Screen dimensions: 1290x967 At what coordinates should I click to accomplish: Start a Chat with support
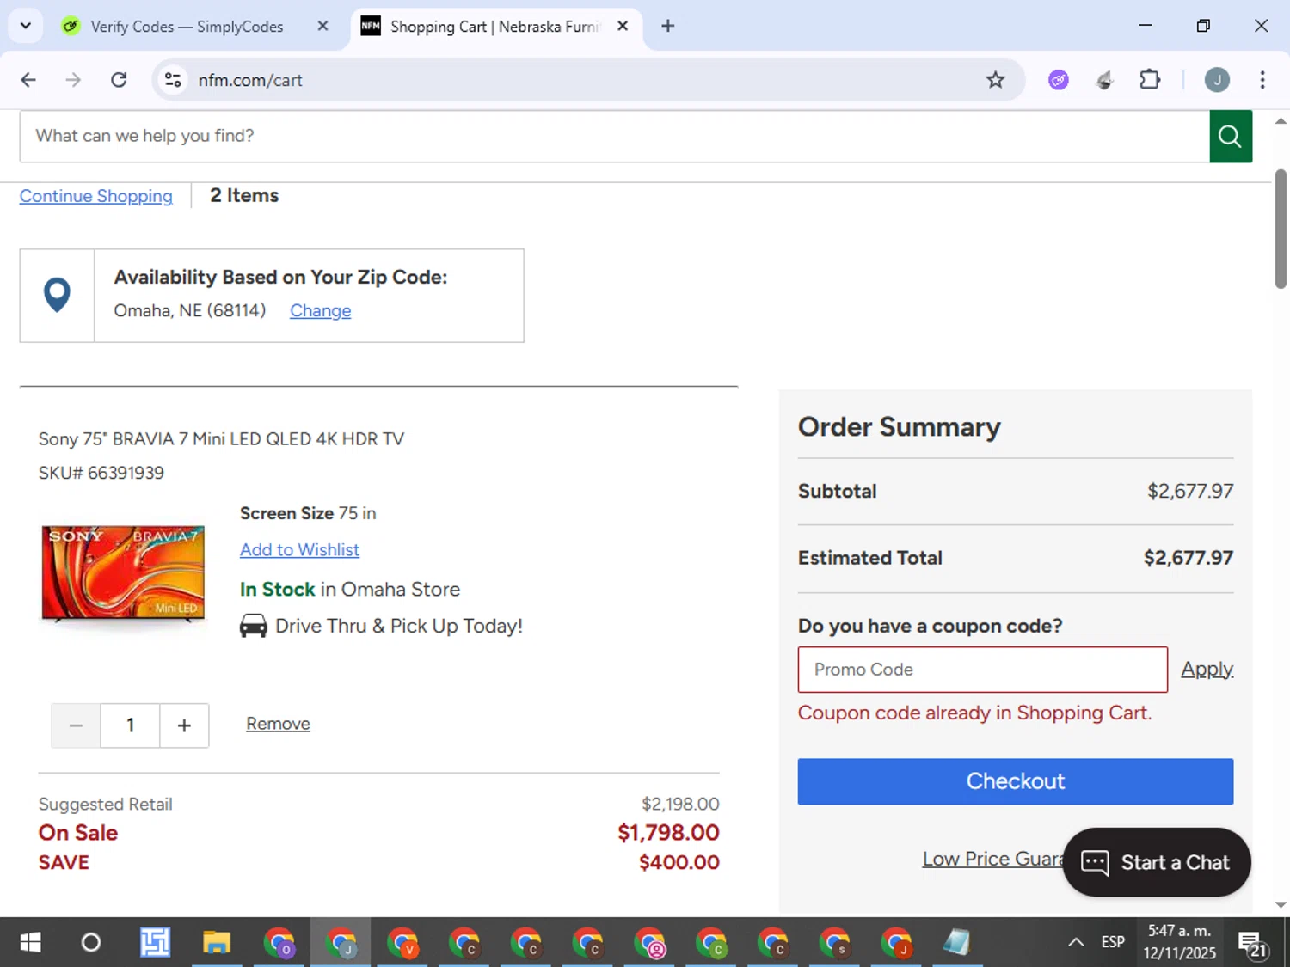[1157, 862]
